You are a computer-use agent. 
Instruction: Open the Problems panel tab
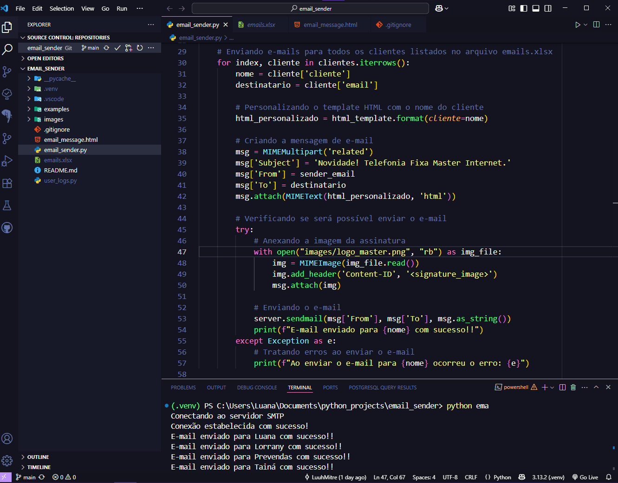(x=183, y=388)
